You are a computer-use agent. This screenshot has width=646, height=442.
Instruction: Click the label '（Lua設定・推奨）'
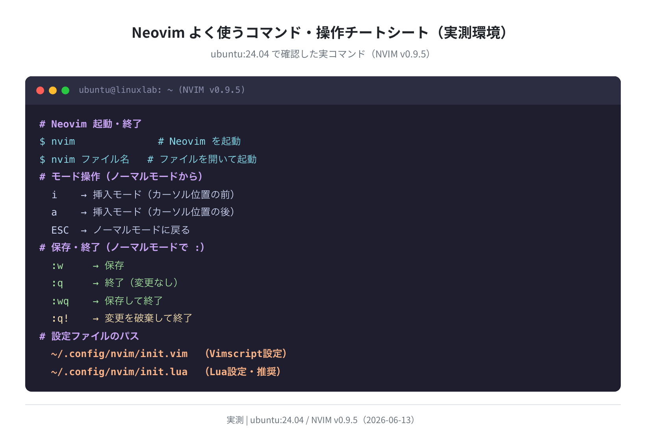(242, 372)
